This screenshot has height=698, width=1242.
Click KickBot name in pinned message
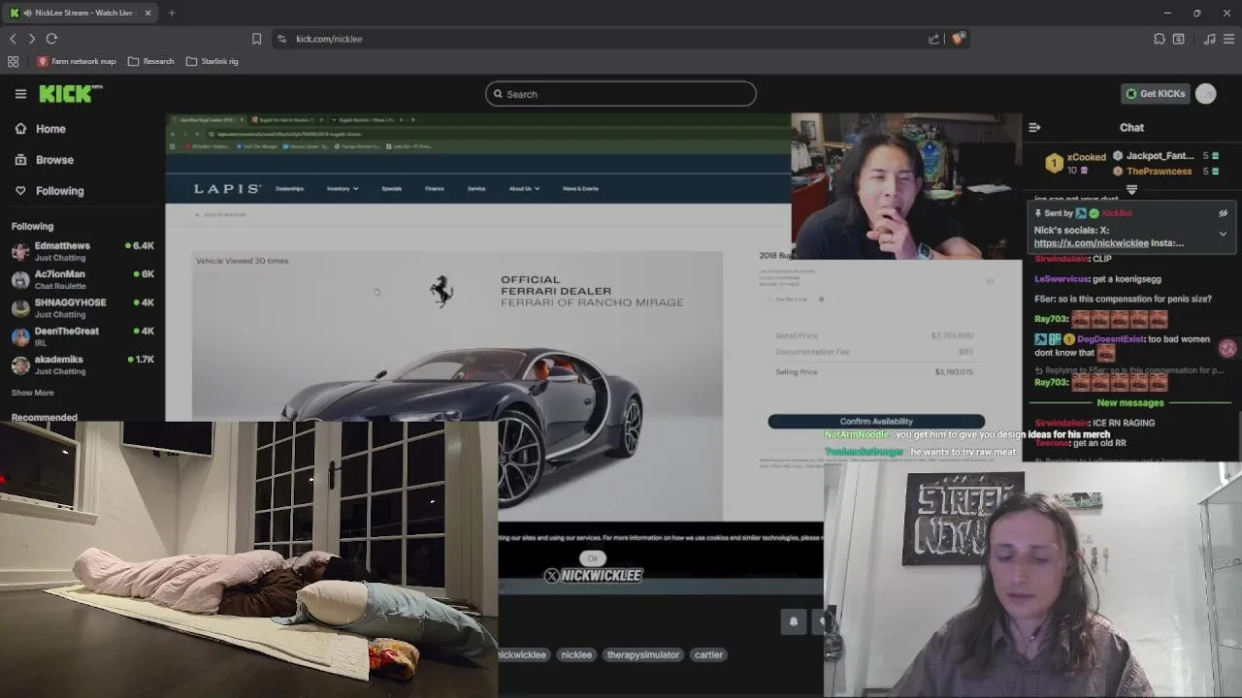click(x=1116, y=213)
